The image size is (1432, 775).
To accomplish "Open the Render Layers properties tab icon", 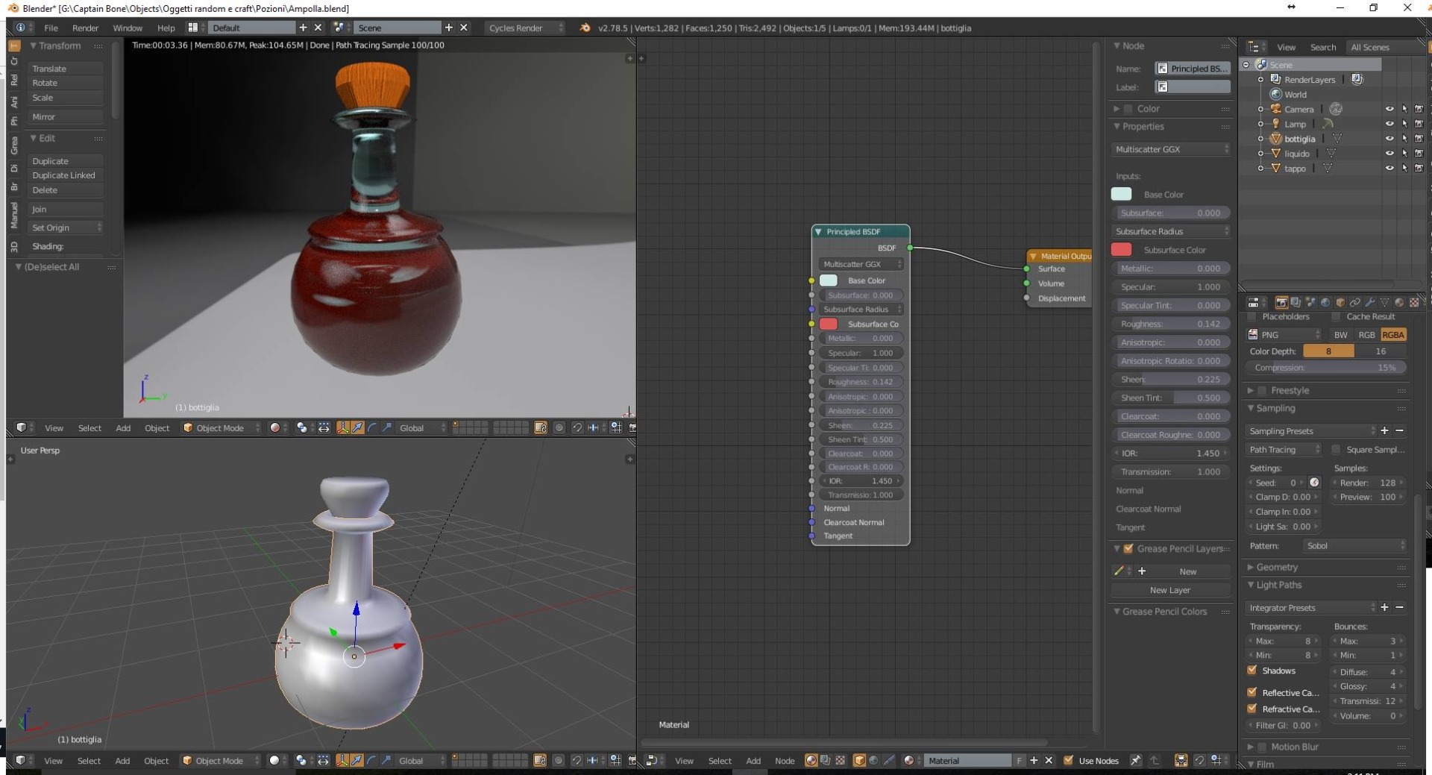I will pos(1296,302).
